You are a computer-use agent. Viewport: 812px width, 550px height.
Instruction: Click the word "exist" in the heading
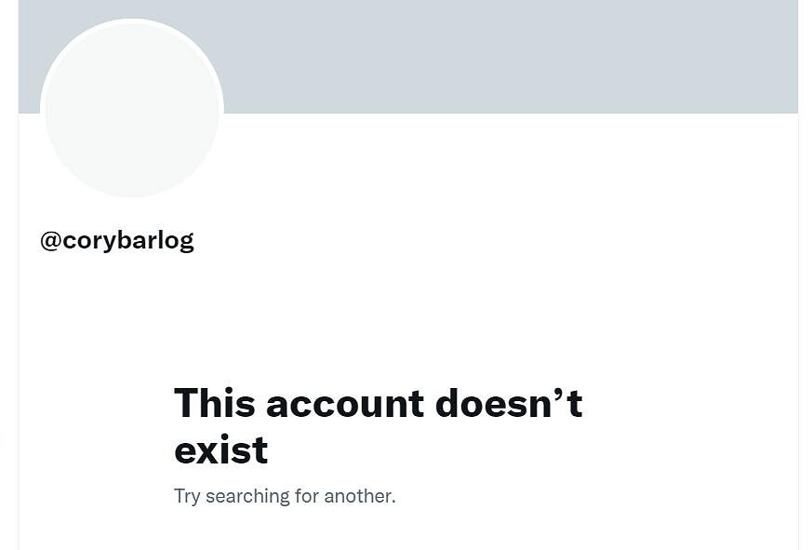[221, 449]
